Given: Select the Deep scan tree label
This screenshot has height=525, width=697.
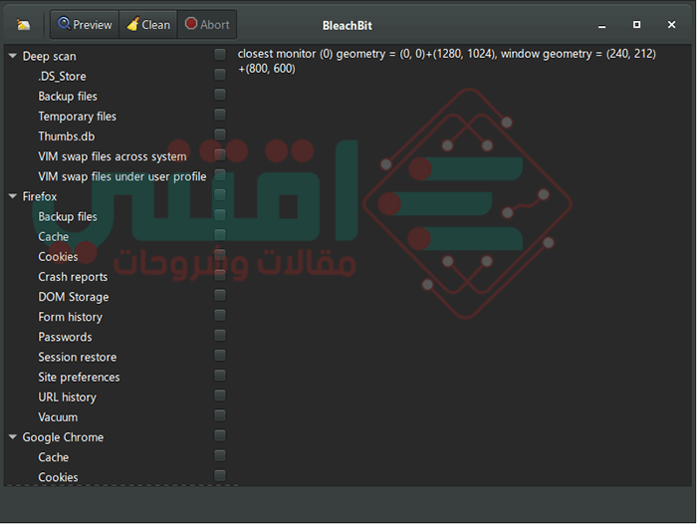Looking at the screenshot, I should [50, 57].
